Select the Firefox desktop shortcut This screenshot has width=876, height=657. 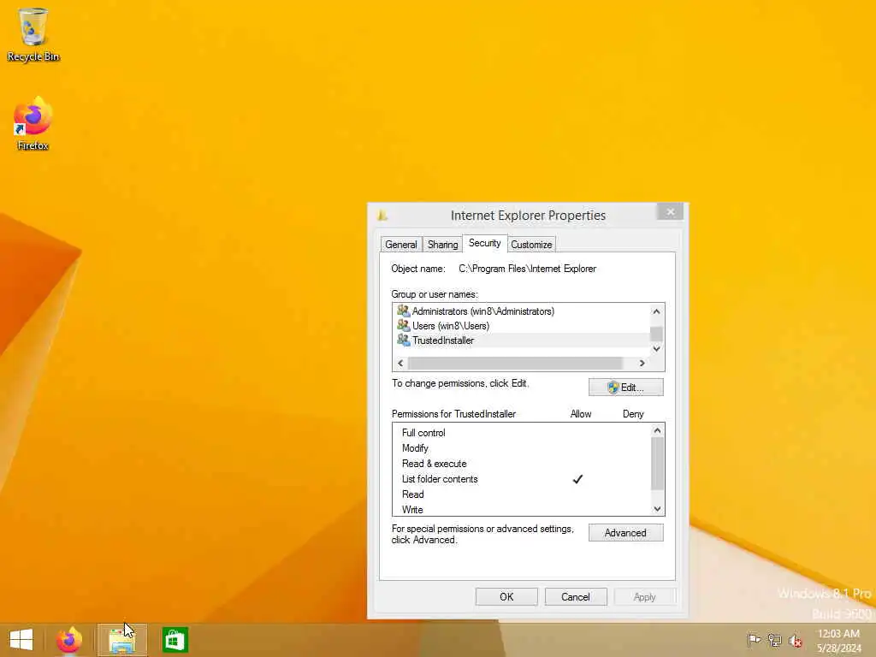pos(33,123)
